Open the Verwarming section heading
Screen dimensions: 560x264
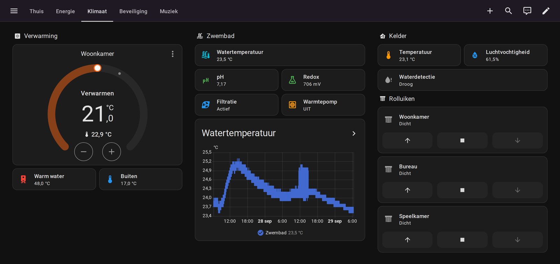(41, 36)
